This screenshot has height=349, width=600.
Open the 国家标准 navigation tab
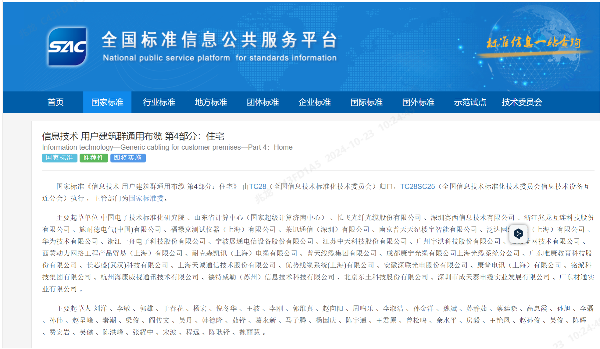(x=107, y=102)
